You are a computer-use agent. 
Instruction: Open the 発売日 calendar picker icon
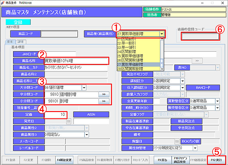pos(69,121)
